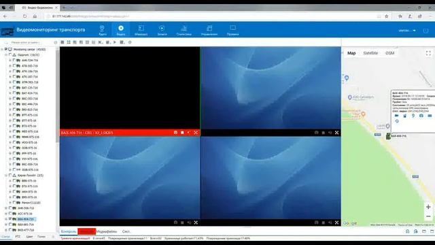
Task: Open the Карта map section
Action: point(102,30)
